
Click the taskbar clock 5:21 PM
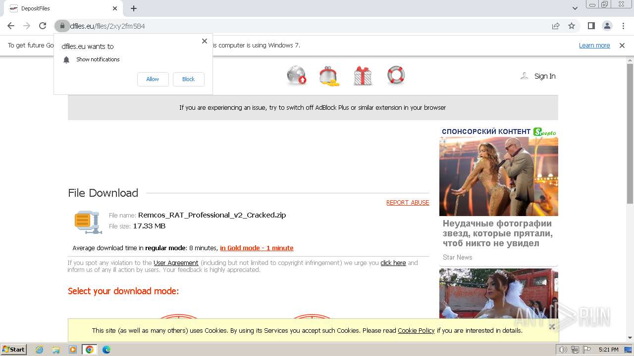609,350
